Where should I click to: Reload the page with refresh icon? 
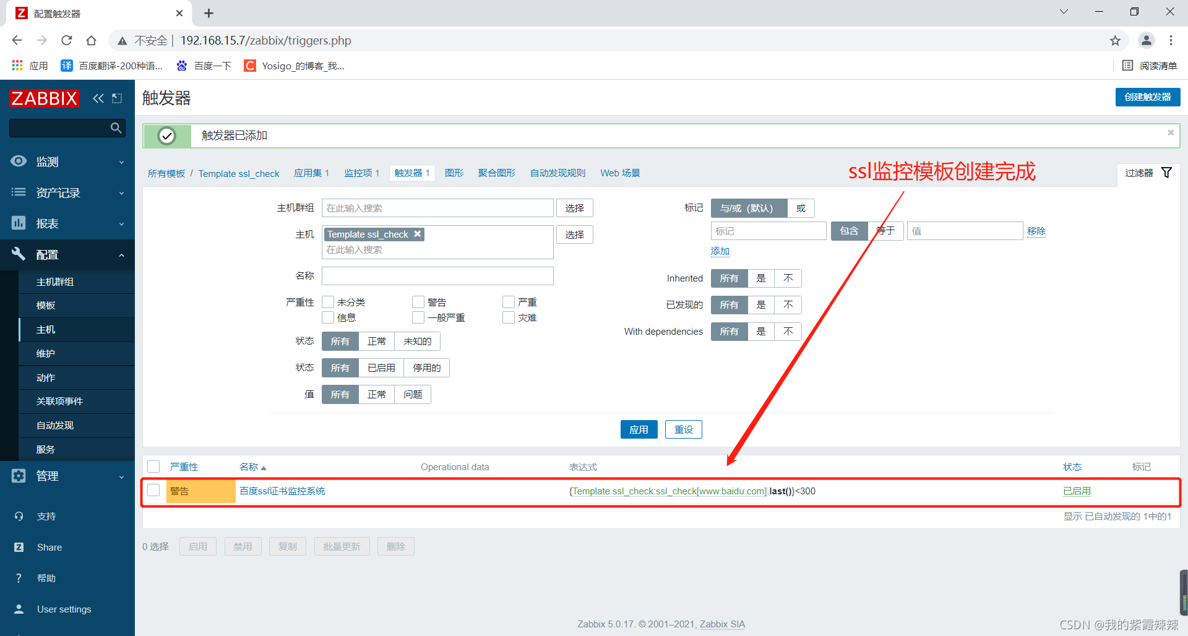(67, 41)
